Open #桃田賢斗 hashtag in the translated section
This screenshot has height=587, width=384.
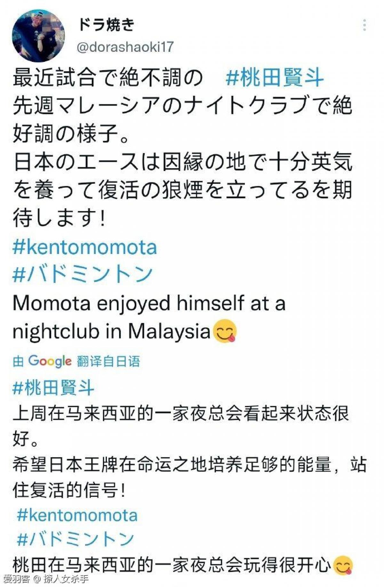(53, 387)
